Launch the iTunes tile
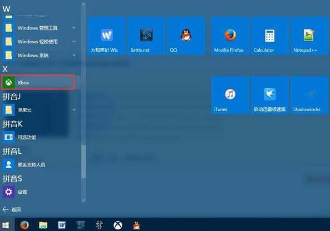The width and height of the screenshot is (330, 231). pos(230,95)
